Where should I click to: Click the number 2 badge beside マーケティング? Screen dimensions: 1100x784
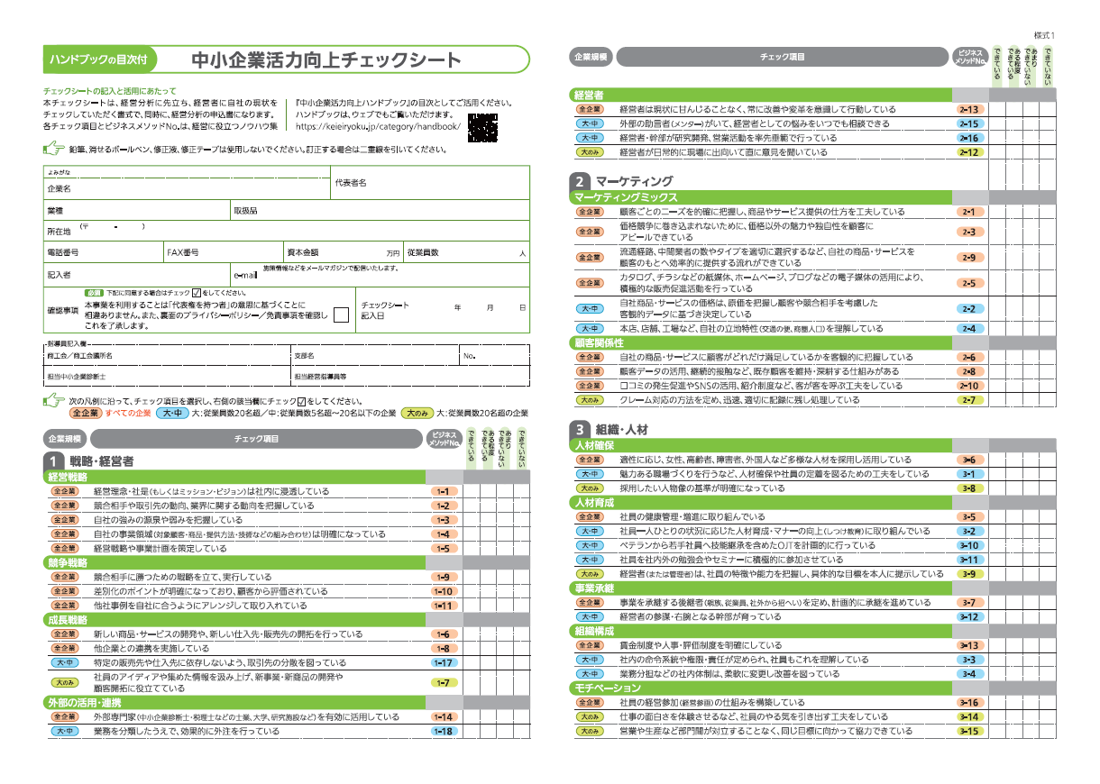click(582, 181)
